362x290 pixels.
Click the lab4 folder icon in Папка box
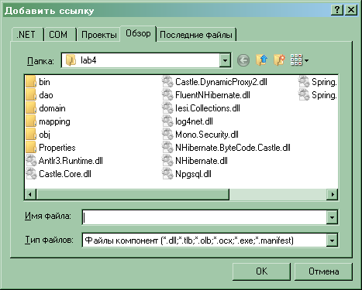[71, 60]
